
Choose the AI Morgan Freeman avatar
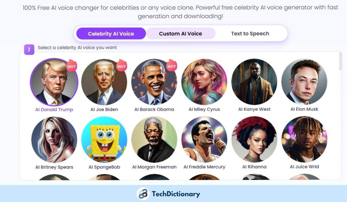coord(154,140)
